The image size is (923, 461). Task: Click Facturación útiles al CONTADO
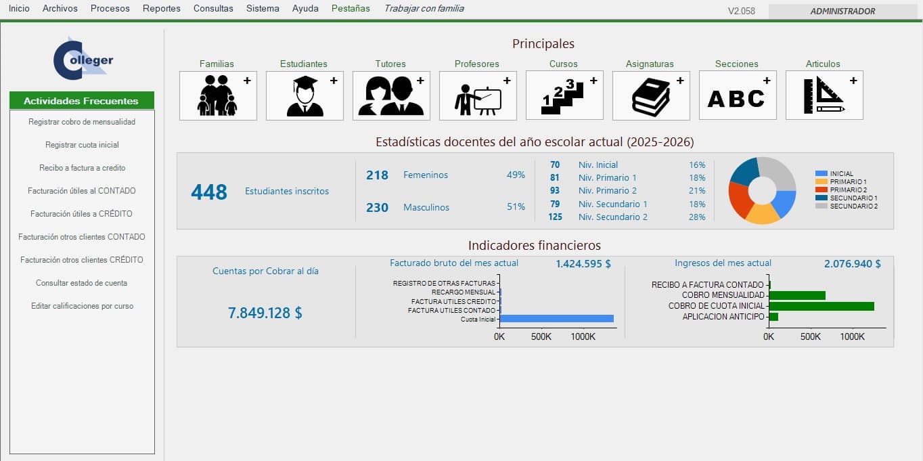click(82, 191)
